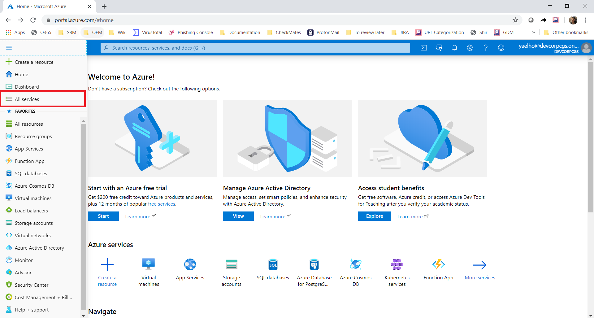594x318 pixels.
Task: Open Azure Database for PostgreSQL tile
Action: pos(314,272)
